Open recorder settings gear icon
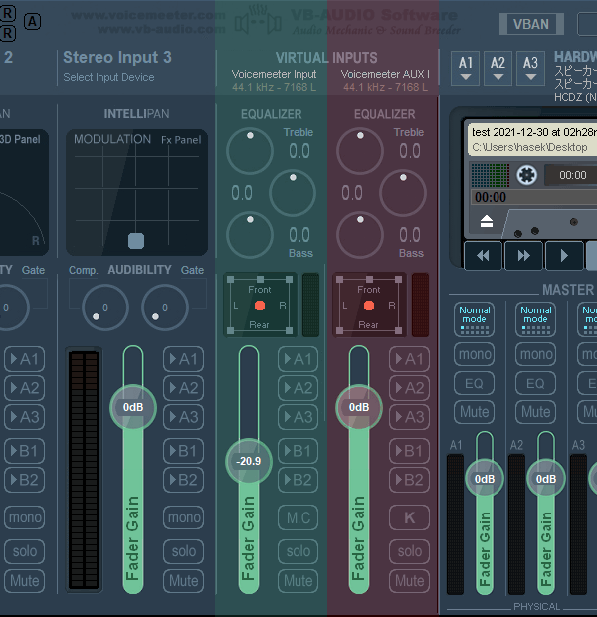The width and height of the screenshot is (597, 617). 527,175
